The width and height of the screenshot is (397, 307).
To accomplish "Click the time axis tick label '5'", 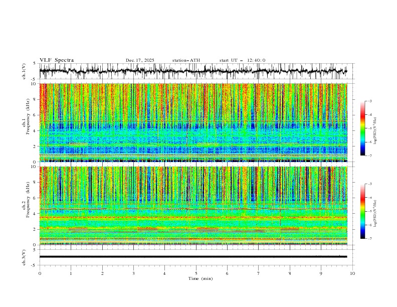I will point(196,273).
